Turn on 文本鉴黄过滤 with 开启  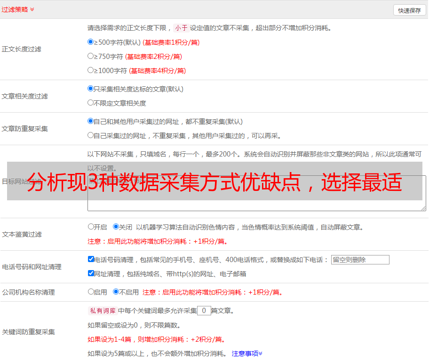[x=91, y=227]
